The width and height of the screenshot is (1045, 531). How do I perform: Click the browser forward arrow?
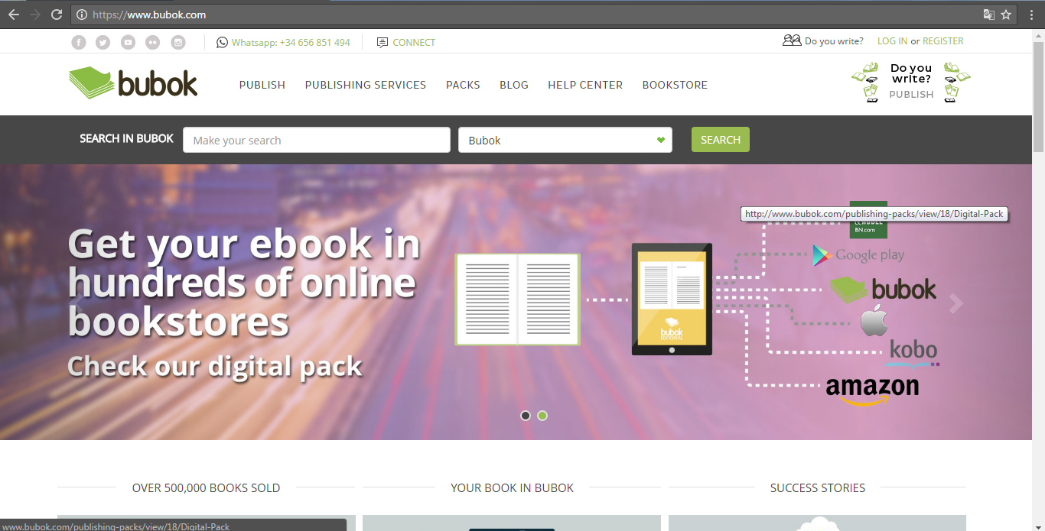[x=35, y=15]
